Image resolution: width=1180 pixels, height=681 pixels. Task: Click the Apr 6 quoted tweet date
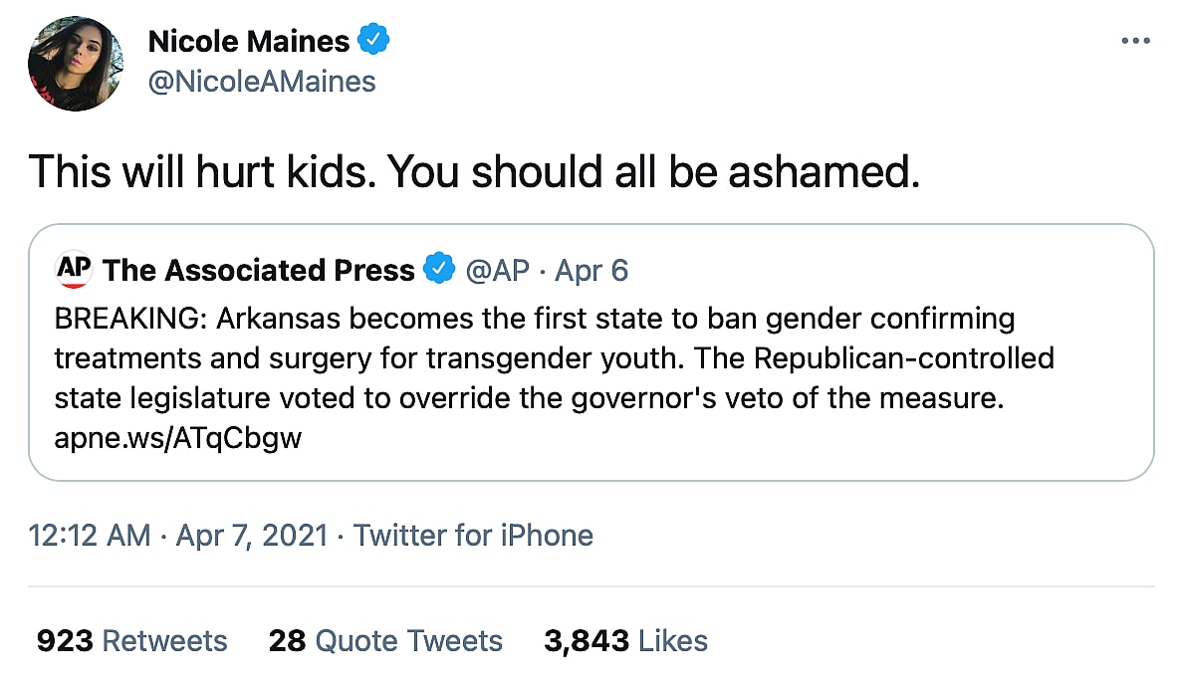pyautogui.click(x=591, y=270)
